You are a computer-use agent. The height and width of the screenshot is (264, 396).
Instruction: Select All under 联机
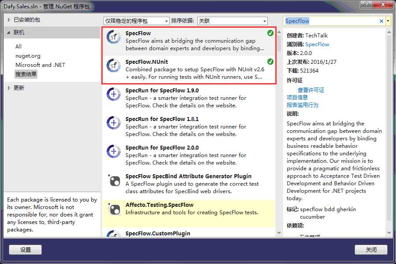19,47
